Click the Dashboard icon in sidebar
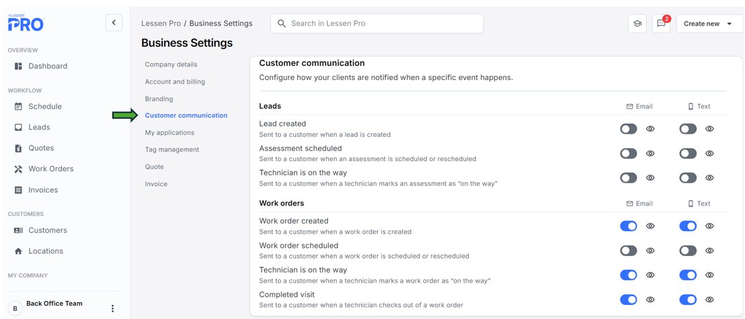 pyautogui.click(x=19, y=66)
